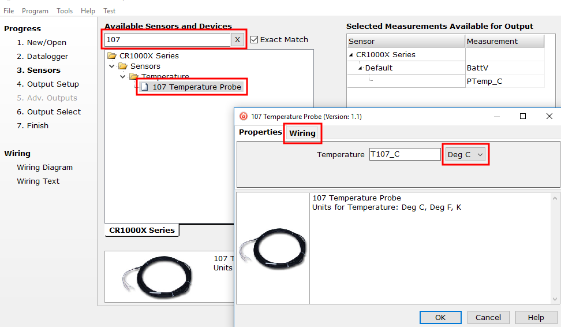
Task: Click the OK button
Action: point(440,317)
